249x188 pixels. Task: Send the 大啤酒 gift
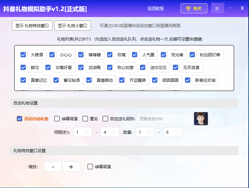37,55
